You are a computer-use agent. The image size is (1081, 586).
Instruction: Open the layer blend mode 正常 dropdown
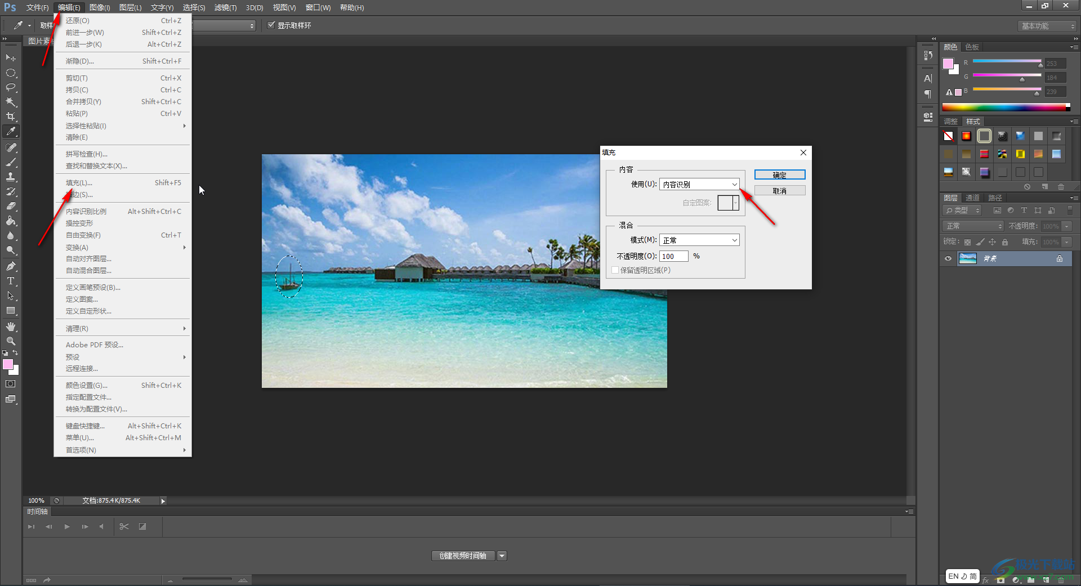973,226
